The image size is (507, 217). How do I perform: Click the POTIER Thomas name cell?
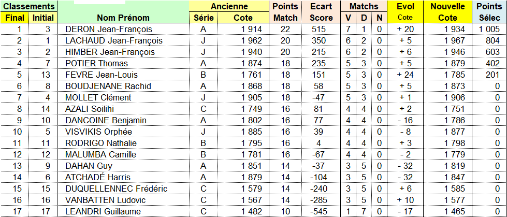[96, 63]
